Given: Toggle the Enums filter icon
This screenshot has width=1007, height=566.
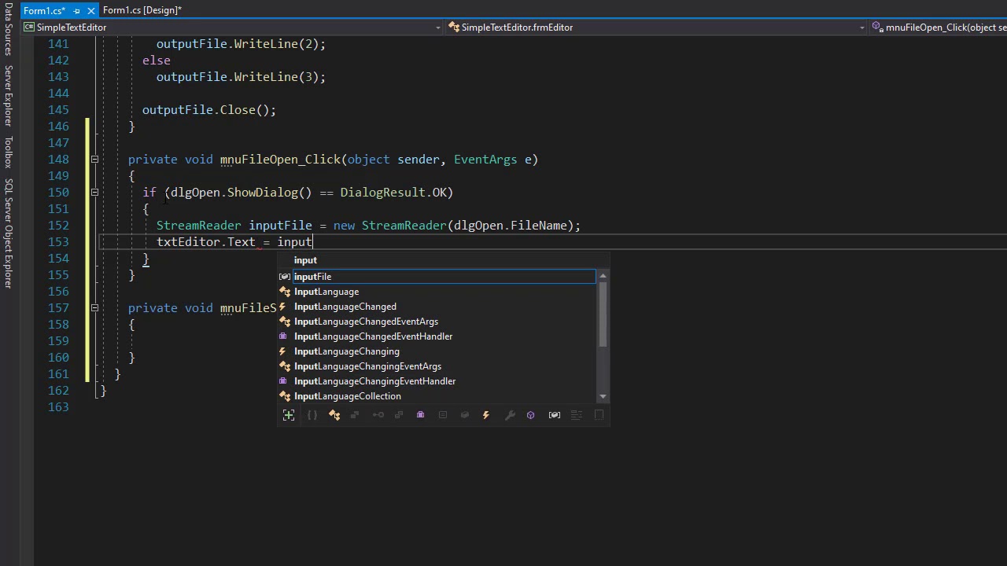Looking at the screenshot, I should click(399, 415).
